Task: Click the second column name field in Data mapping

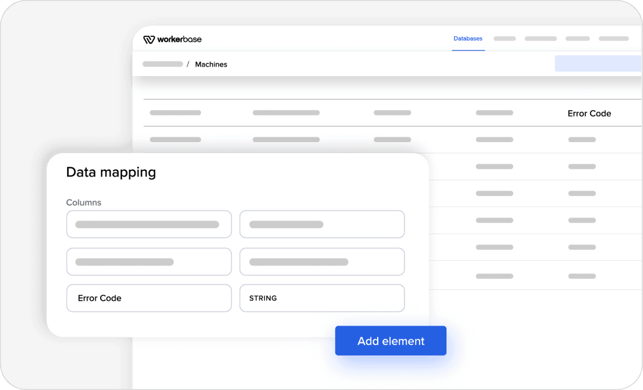Action: pos(149,262)
